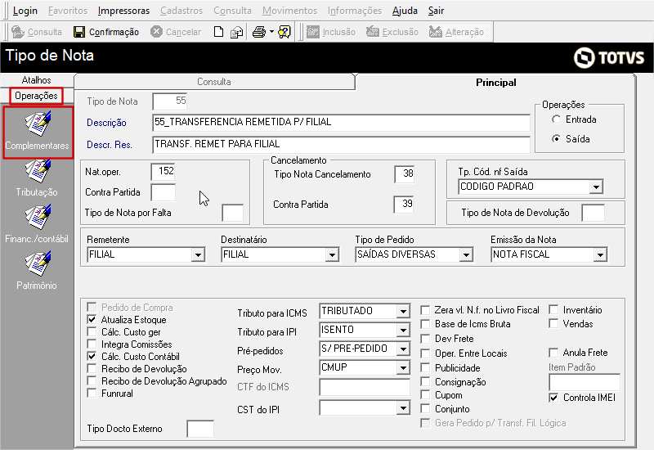Click the Inclusão toolbar button
Screen dimensions: 654x450
pyautogui.click(x=331, y=32)
